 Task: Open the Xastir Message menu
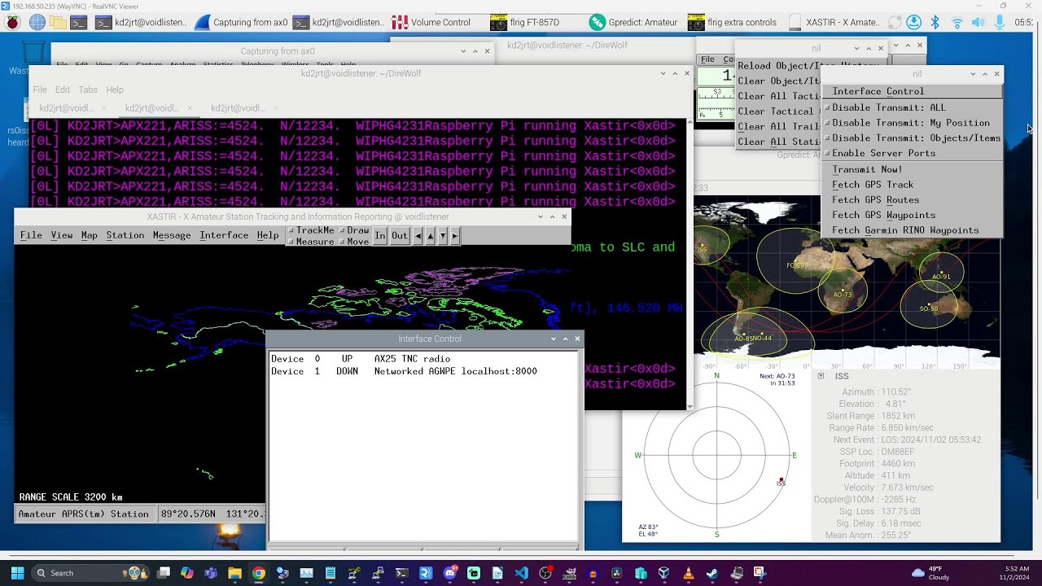coord(172,235)
